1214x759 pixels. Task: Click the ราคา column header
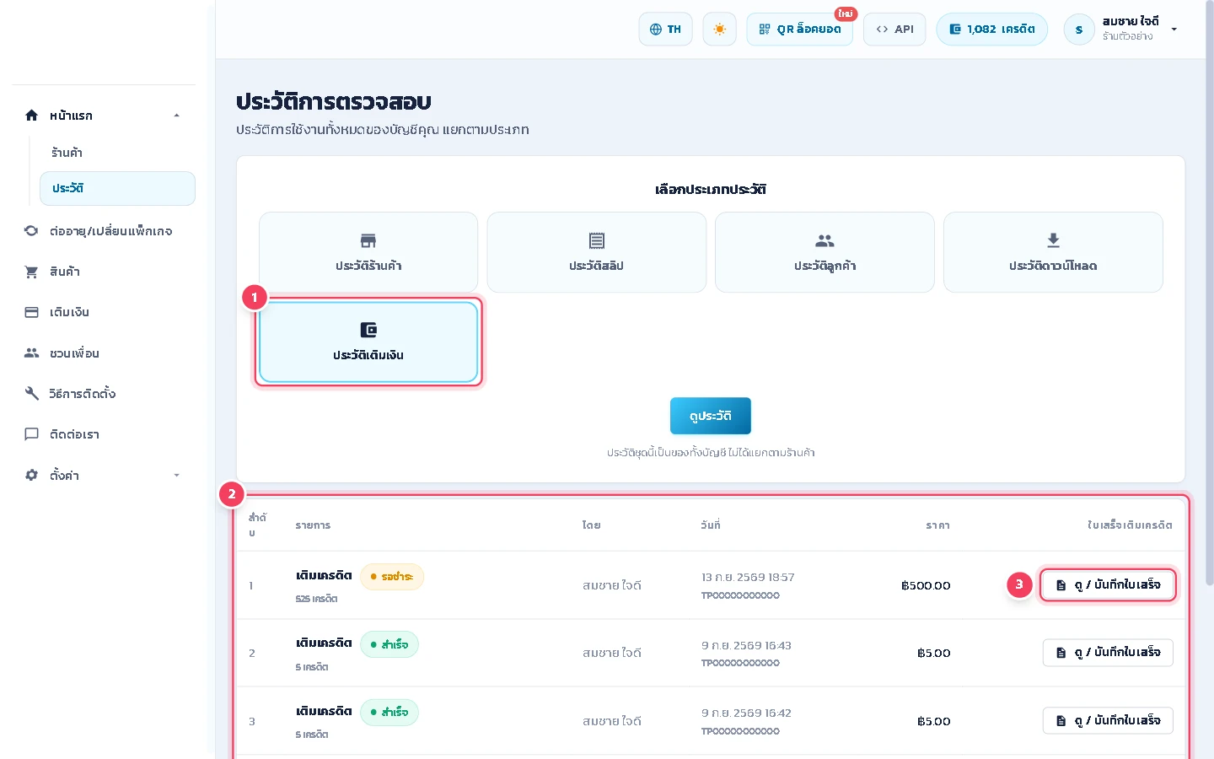937,525
